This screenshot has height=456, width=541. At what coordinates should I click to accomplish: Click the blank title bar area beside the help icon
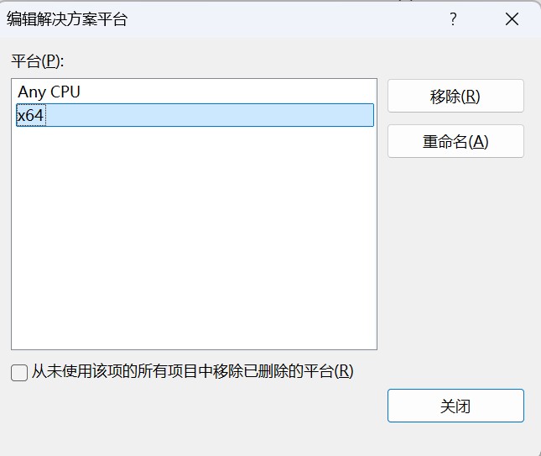[x=336, y=19]
